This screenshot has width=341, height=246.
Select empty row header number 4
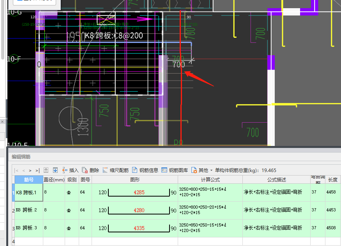click(x=13, y=241)
